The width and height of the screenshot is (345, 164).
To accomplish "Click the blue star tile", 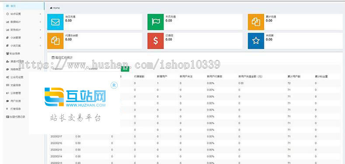I will (x=256, y=41).
